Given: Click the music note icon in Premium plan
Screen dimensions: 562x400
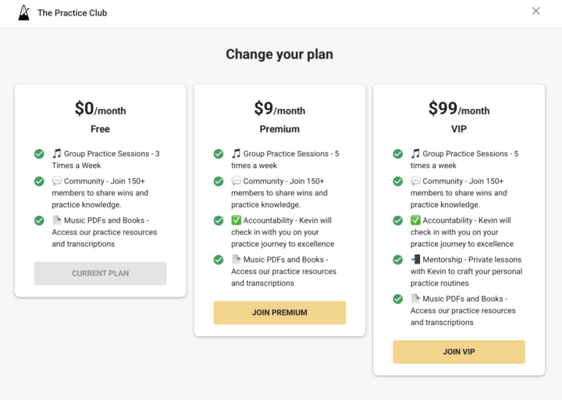Looking at the screenshot, I should click(x=236, y=154).
